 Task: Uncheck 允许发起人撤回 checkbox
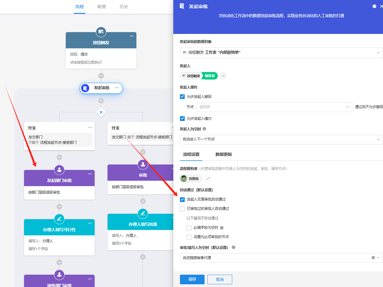point(182,97)
